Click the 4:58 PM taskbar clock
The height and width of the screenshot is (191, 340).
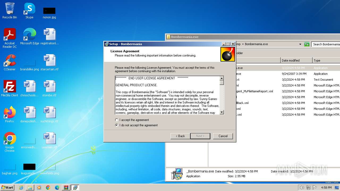(326, 188)
